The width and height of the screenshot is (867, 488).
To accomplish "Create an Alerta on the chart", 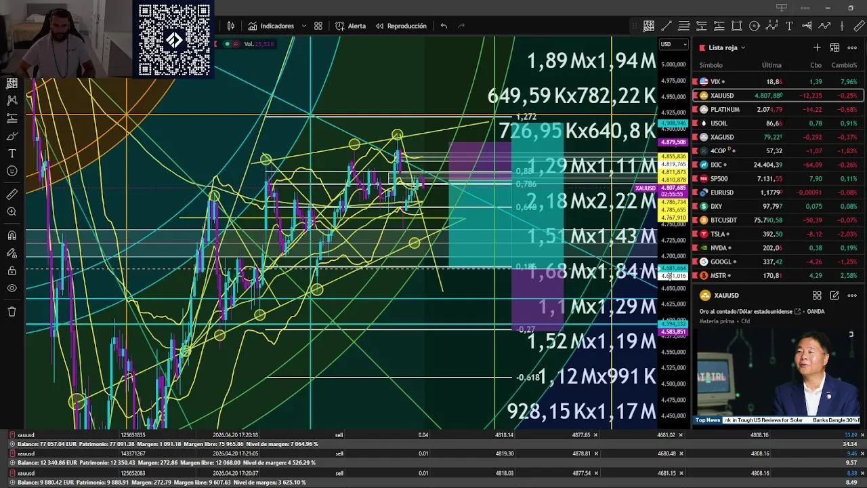I will click(x=350, y=26).
